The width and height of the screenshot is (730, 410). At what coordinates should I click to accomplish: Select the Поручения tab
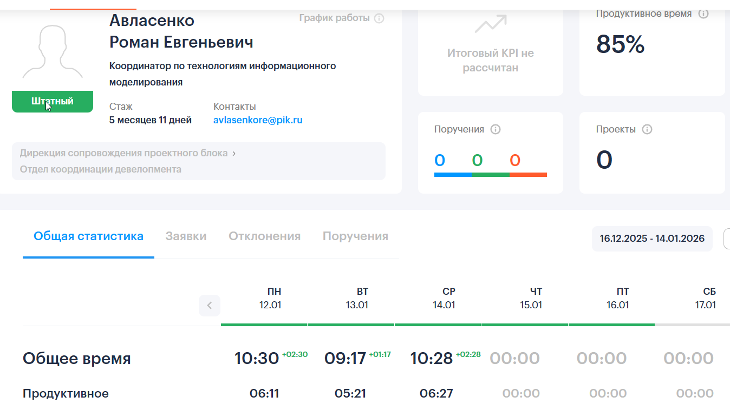pos(355,236)
